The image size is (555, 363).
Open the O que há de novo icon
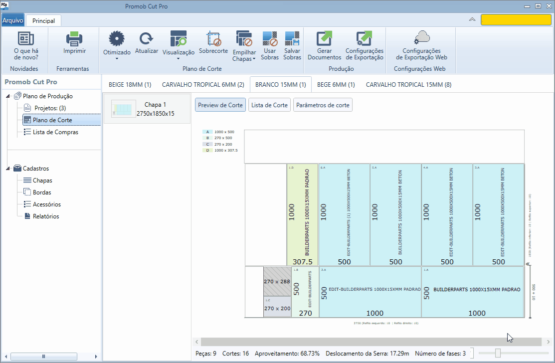[x=26, y=38]
